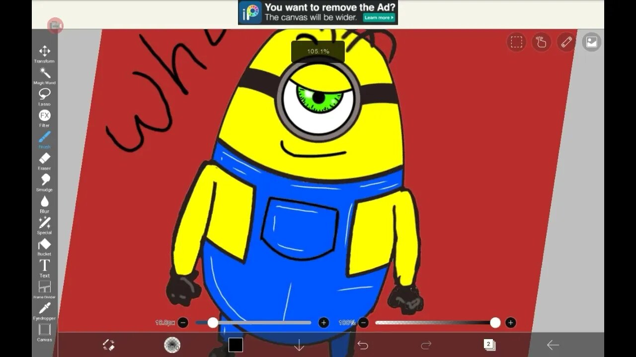Viewport: 636px width, 357px height.
Task: Open the Canvas tool
Action: (x=45, y=332)
